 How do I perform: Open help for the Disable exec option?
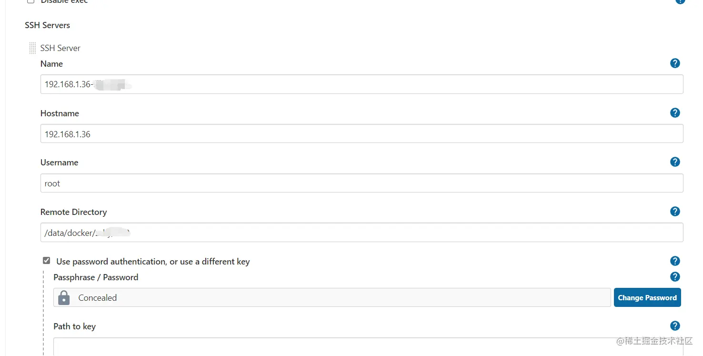point(680,1)
